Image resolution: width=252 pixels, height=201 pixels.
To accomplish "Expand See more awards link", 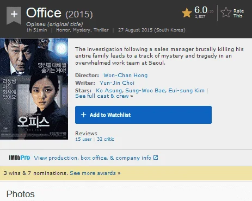I will pos(95,173).
